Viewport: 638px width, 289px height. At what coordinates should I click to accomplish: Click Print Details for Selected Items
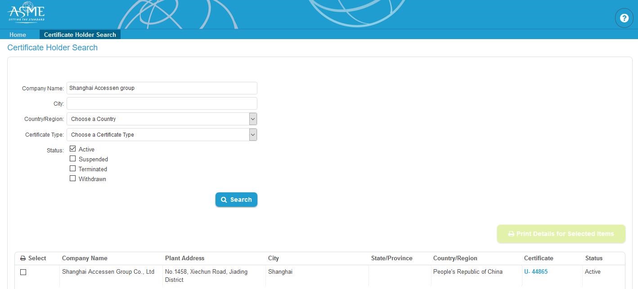[x=561, y=234]
